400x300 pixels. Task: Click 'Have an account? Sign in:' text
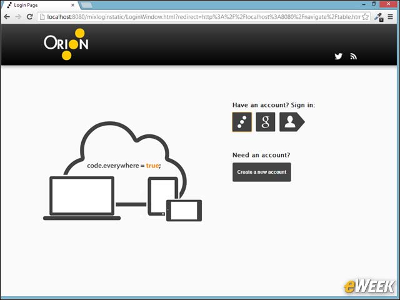274,105
